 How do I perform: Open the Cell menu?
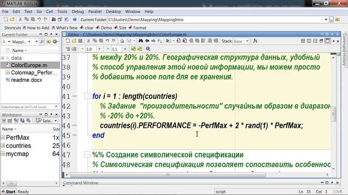click(x=49, y=11)
